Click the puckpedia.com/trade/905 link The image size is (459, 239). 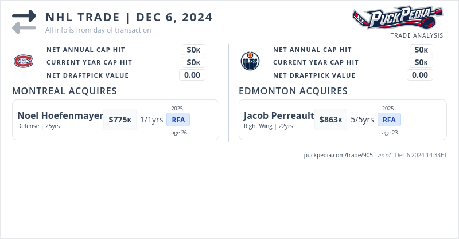coord(339,155)
